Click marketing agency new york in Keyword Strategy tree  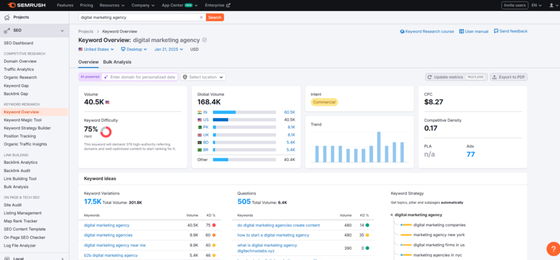coord(439,235)
